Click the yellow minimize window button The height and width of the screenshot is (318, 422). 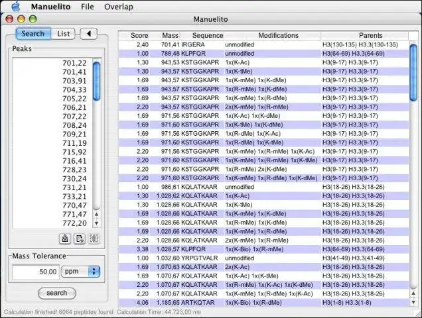click(x=21, y=19)
